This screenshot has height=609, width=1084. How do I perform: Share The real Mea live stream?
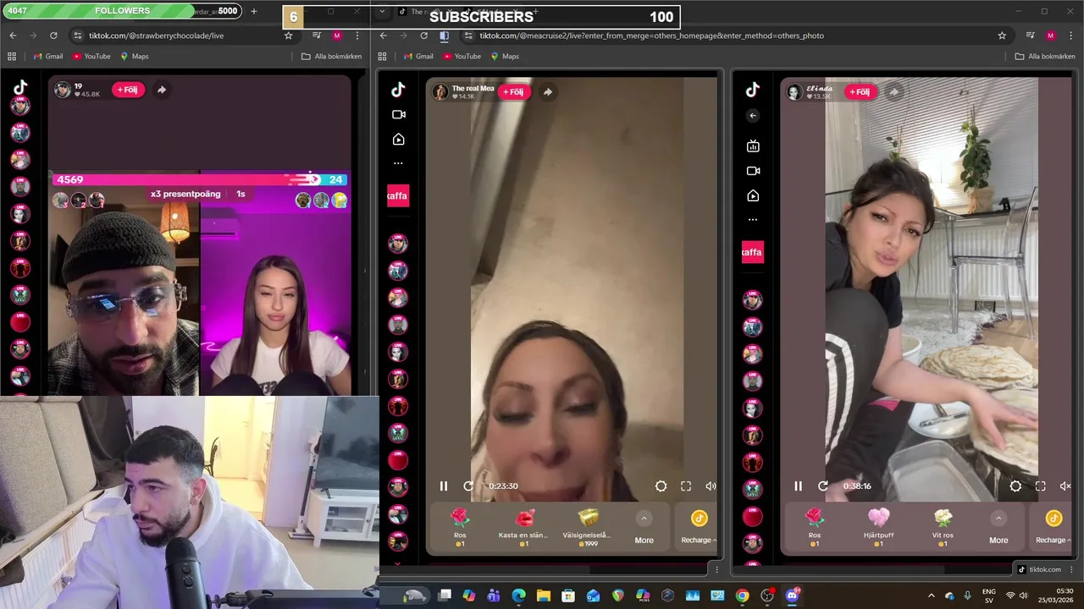(x=548, y=92)
